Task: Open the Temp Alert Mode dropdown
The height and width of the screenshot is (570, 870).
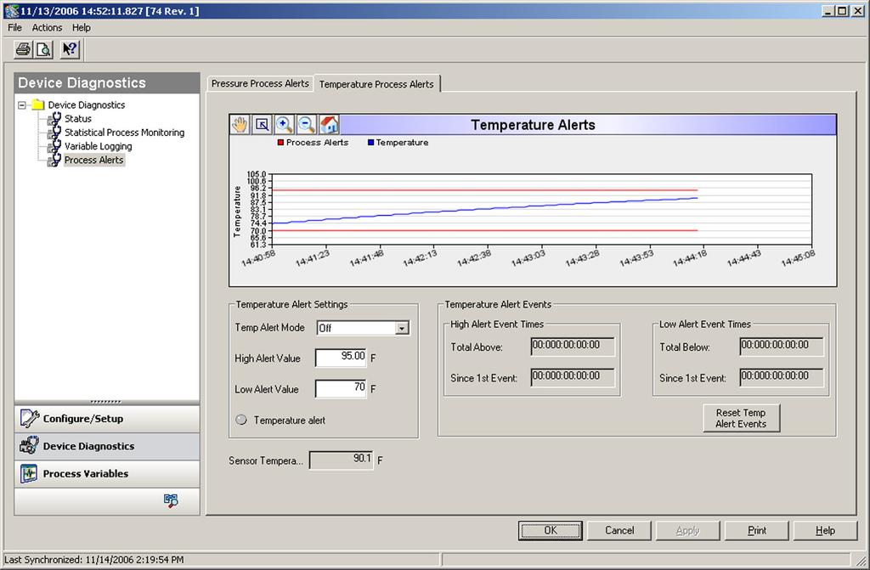Action: click(402, 328)
